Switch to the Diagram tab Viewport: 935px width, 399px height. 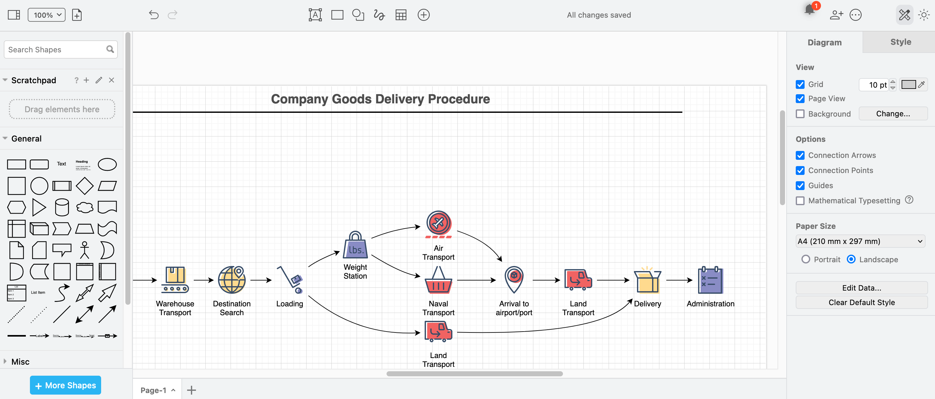(x=825, y=42)
